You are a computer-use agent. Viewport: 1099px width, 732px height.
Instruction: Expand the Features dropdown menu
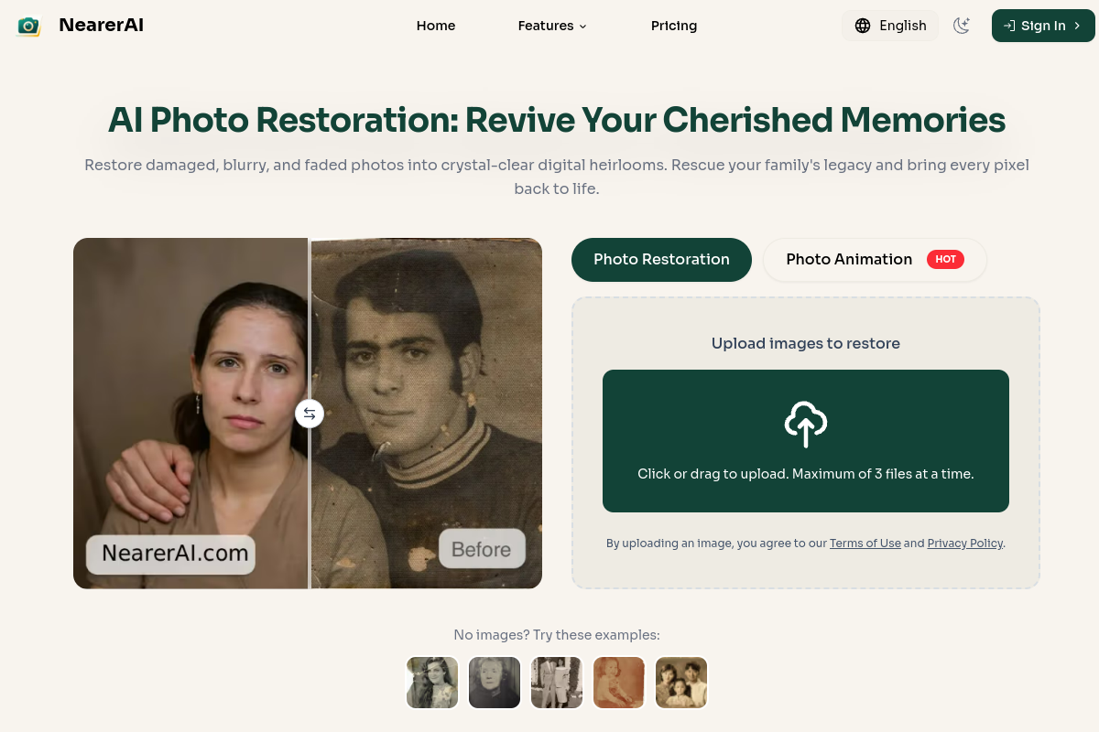point(552,26)
